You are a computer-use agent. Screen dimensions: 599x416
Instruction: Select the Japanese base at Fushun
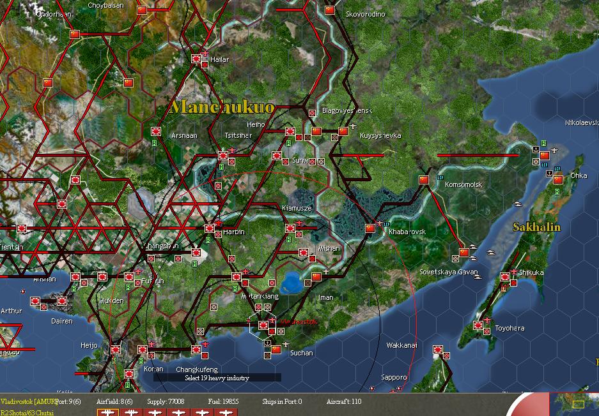coord(129,277)
